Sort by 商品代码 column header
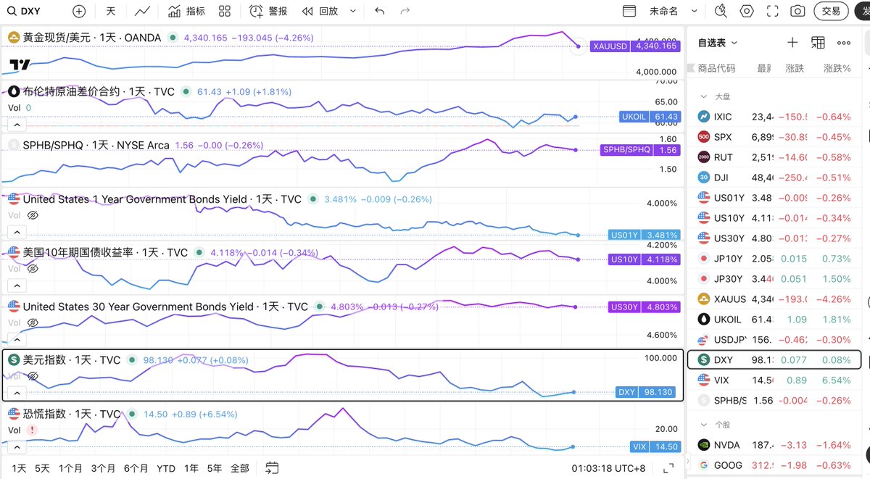Viewport: 870px width, 479px height. coord(716,68)
